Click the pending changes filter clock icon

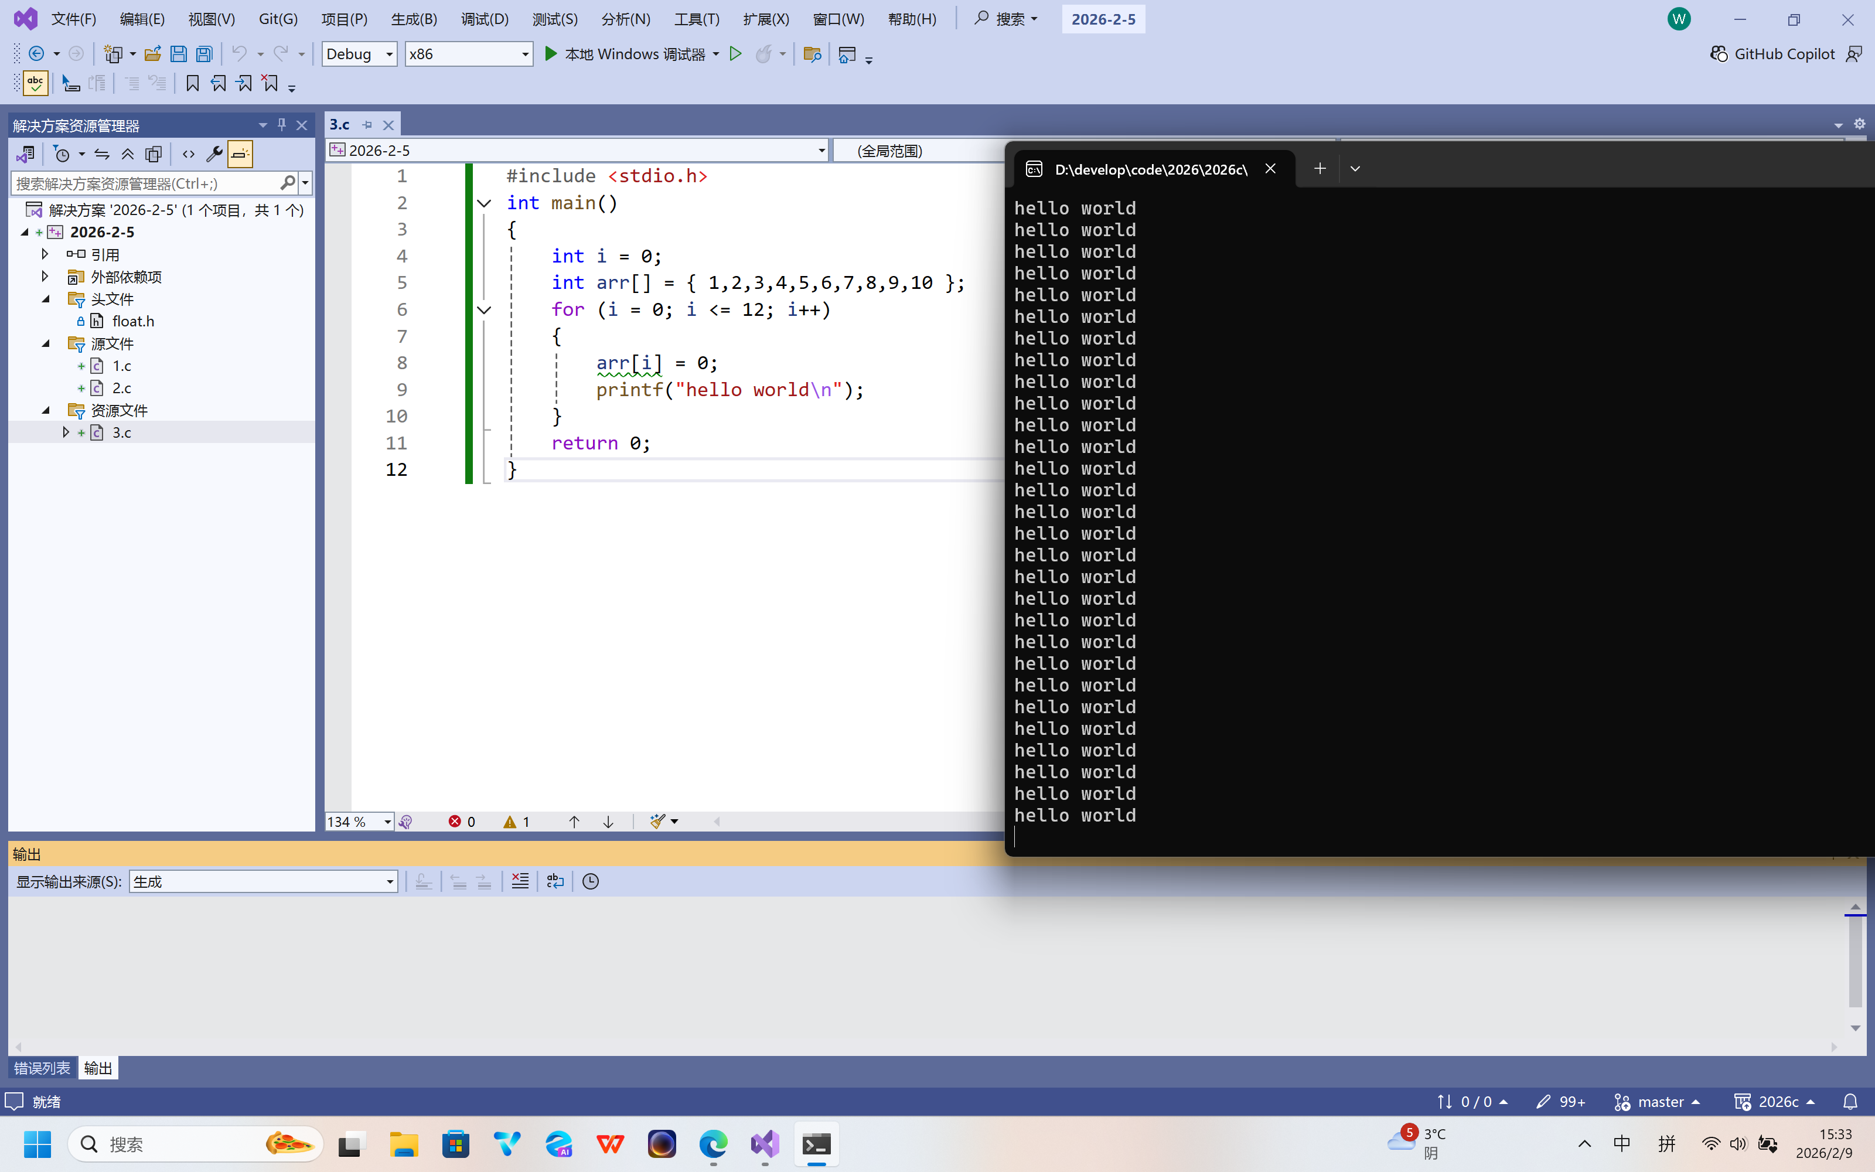[x=62, y=154]
